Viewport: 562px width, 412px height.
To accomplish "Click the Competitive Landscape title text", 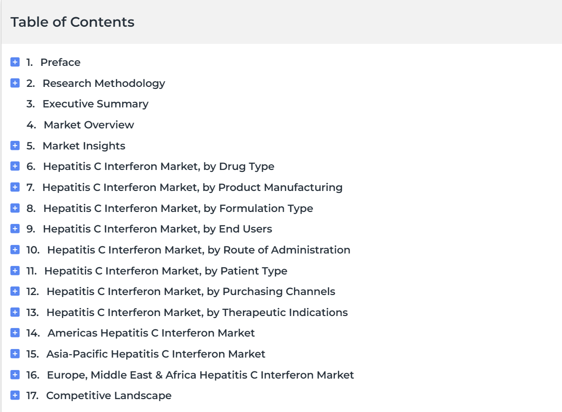I will pyautogui.click(x=108, y=395).
